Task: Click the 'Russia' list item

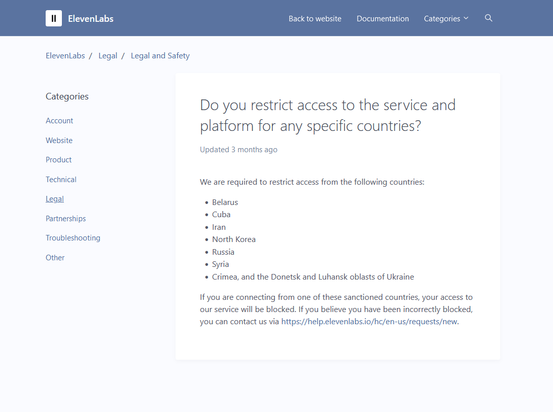Action: (223, 252)
